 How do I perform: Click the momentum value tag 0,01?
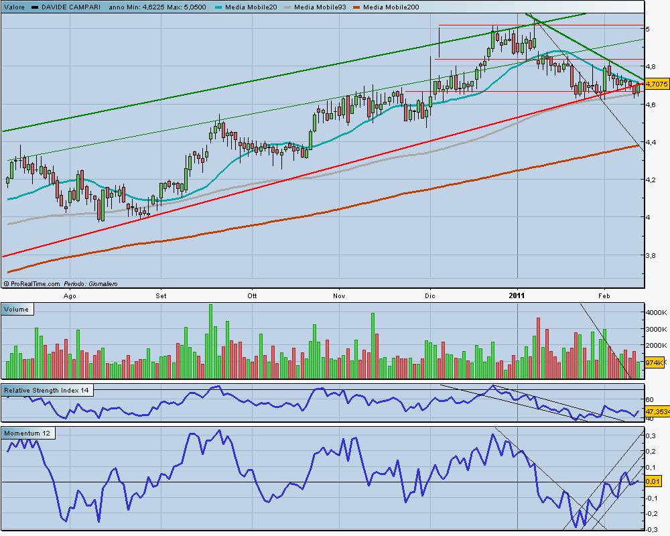click(x=653, y=481)
